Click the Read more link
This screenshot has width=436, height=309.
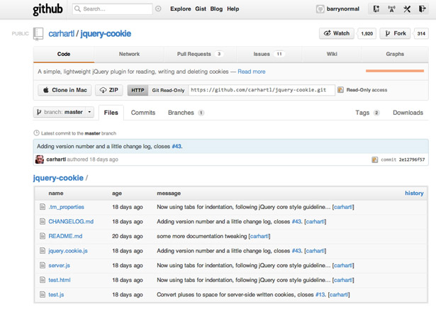point(252,72)
